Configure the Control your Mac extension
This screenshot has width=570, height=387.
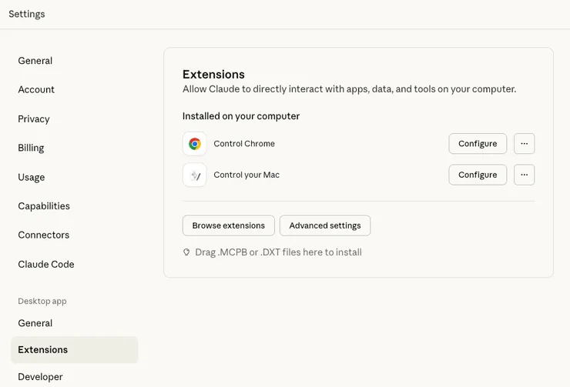[x=478, y=175]
